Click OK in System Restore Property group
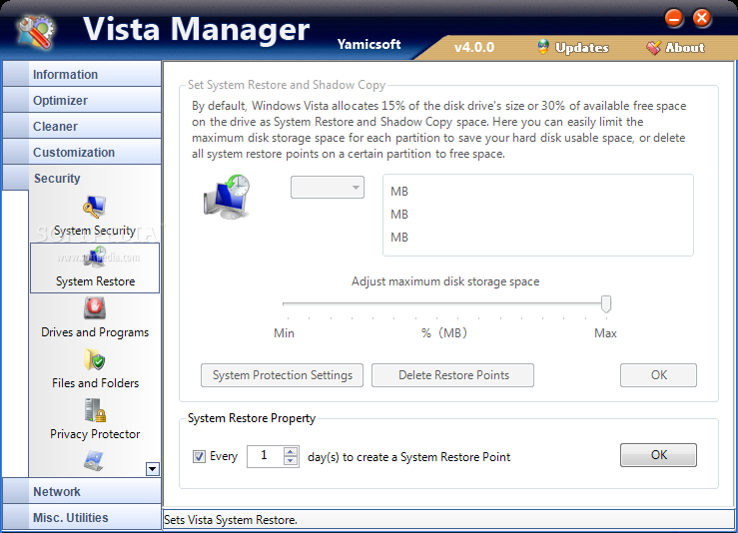 pos(658,455)
